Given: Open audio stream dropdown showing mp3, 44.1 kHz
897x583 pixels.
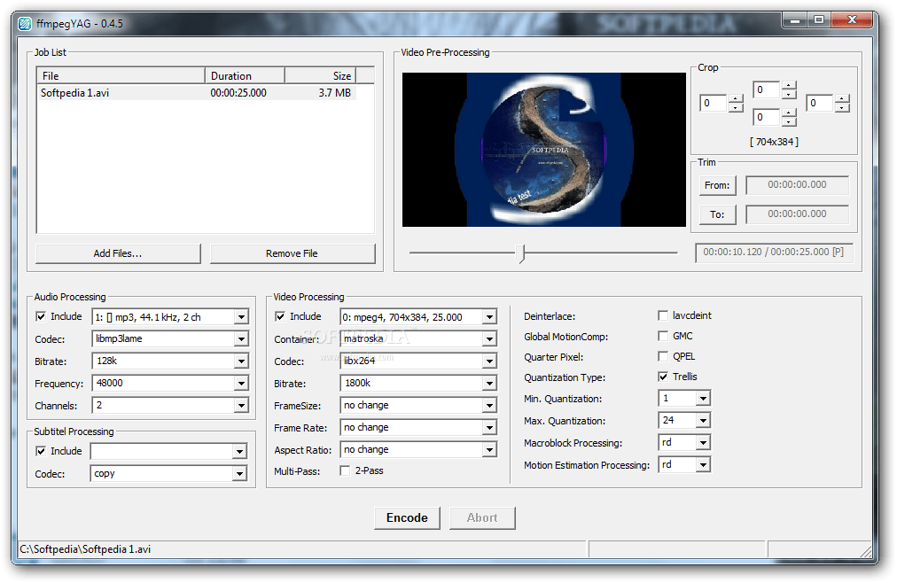Looking at the screenshot, I should [241, 317].
